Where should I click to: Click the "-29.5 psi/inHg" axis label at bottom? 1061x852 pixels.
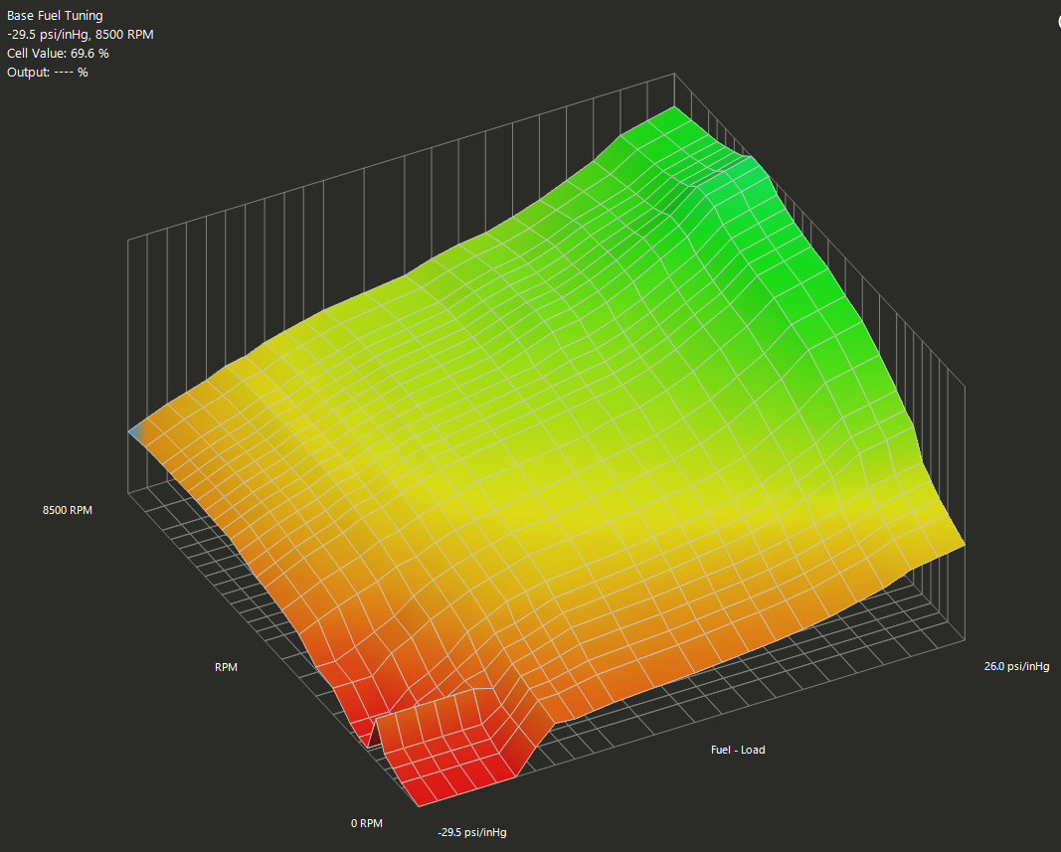478,831
